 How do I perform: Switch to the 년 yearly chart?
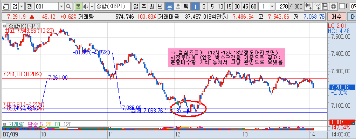(160, 6)
